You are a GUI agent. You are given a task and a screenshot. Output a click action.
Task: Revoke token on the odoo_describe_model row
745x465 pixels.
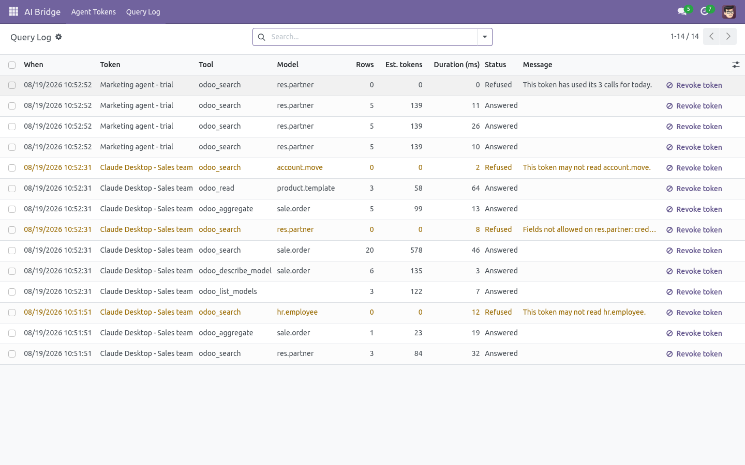[x=694, y=271]
